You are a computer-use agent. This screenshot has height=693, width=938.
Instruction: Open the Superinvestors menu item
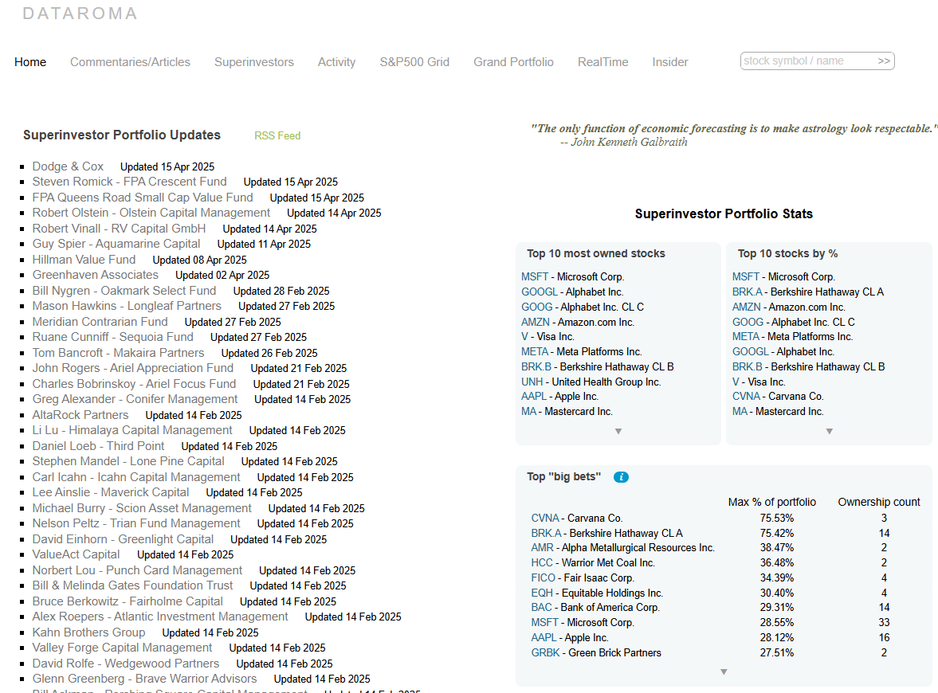click(x=254, y=62)
